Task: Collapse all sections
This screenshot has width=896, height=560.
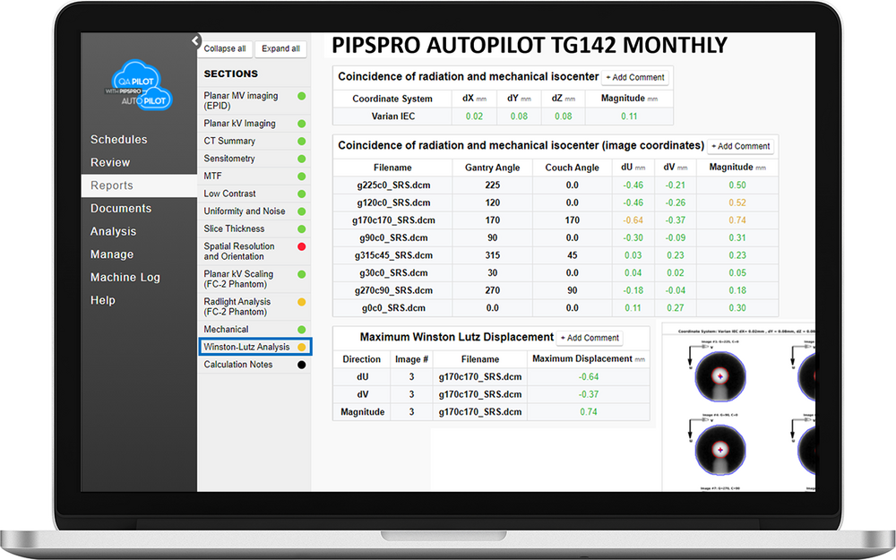Action: [x=225, y=49]
